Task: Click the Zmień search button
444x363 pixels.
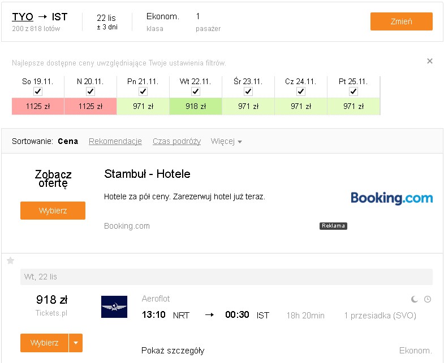Action: tap(401, 21)
